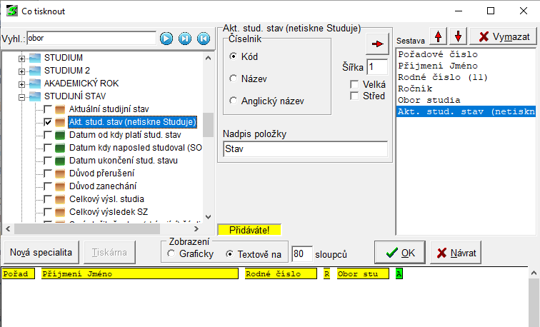Viewport: 540px width, 327px height.
Task: Click the Vymazat button
Action: pyautogui.click(x=504, y=36)
